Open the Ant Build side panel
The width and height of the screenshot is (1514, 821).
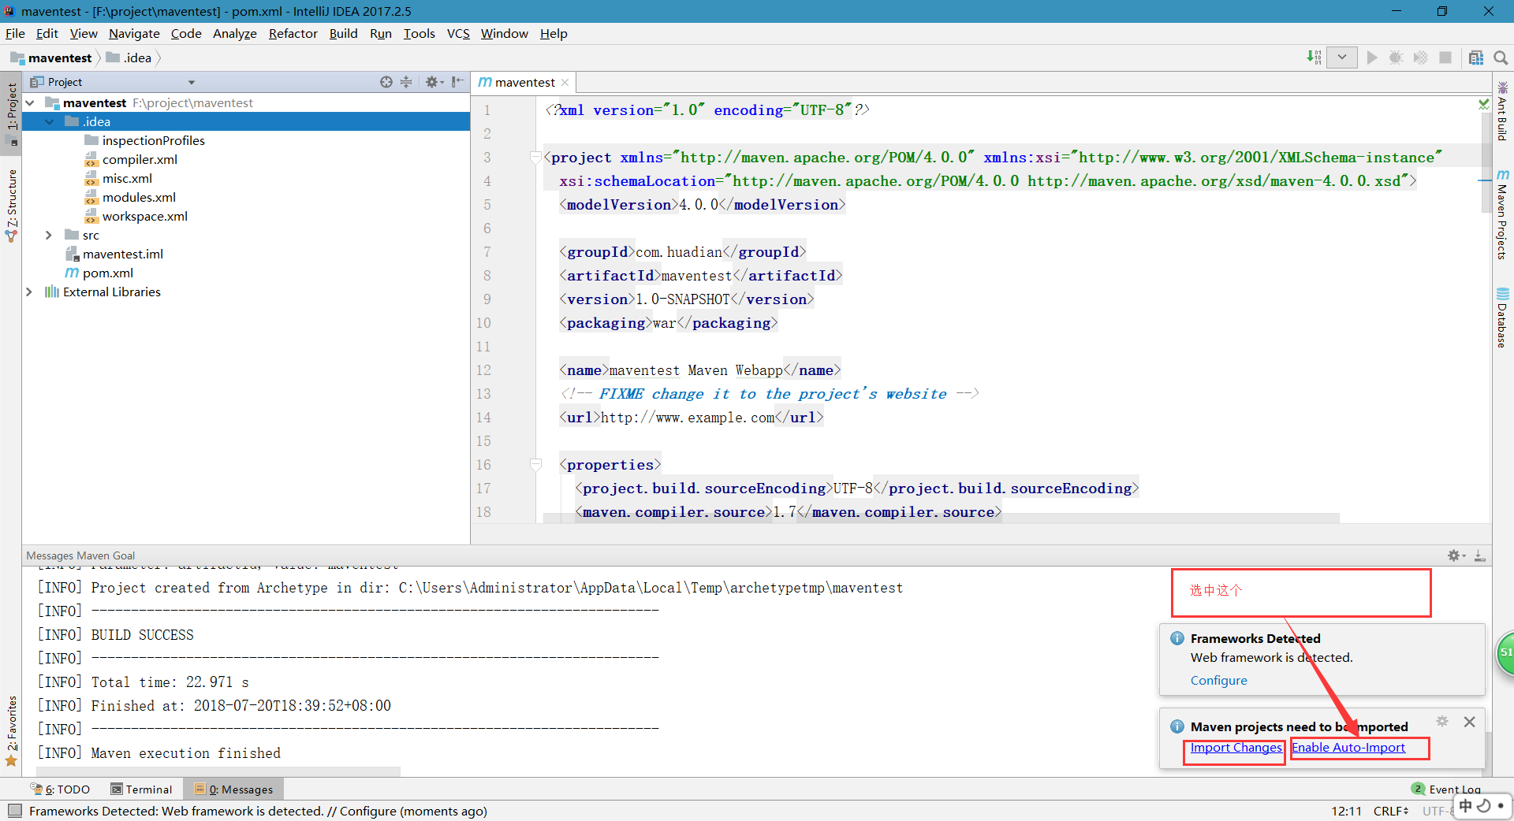pyautogui.click(x=1503, y=111)
